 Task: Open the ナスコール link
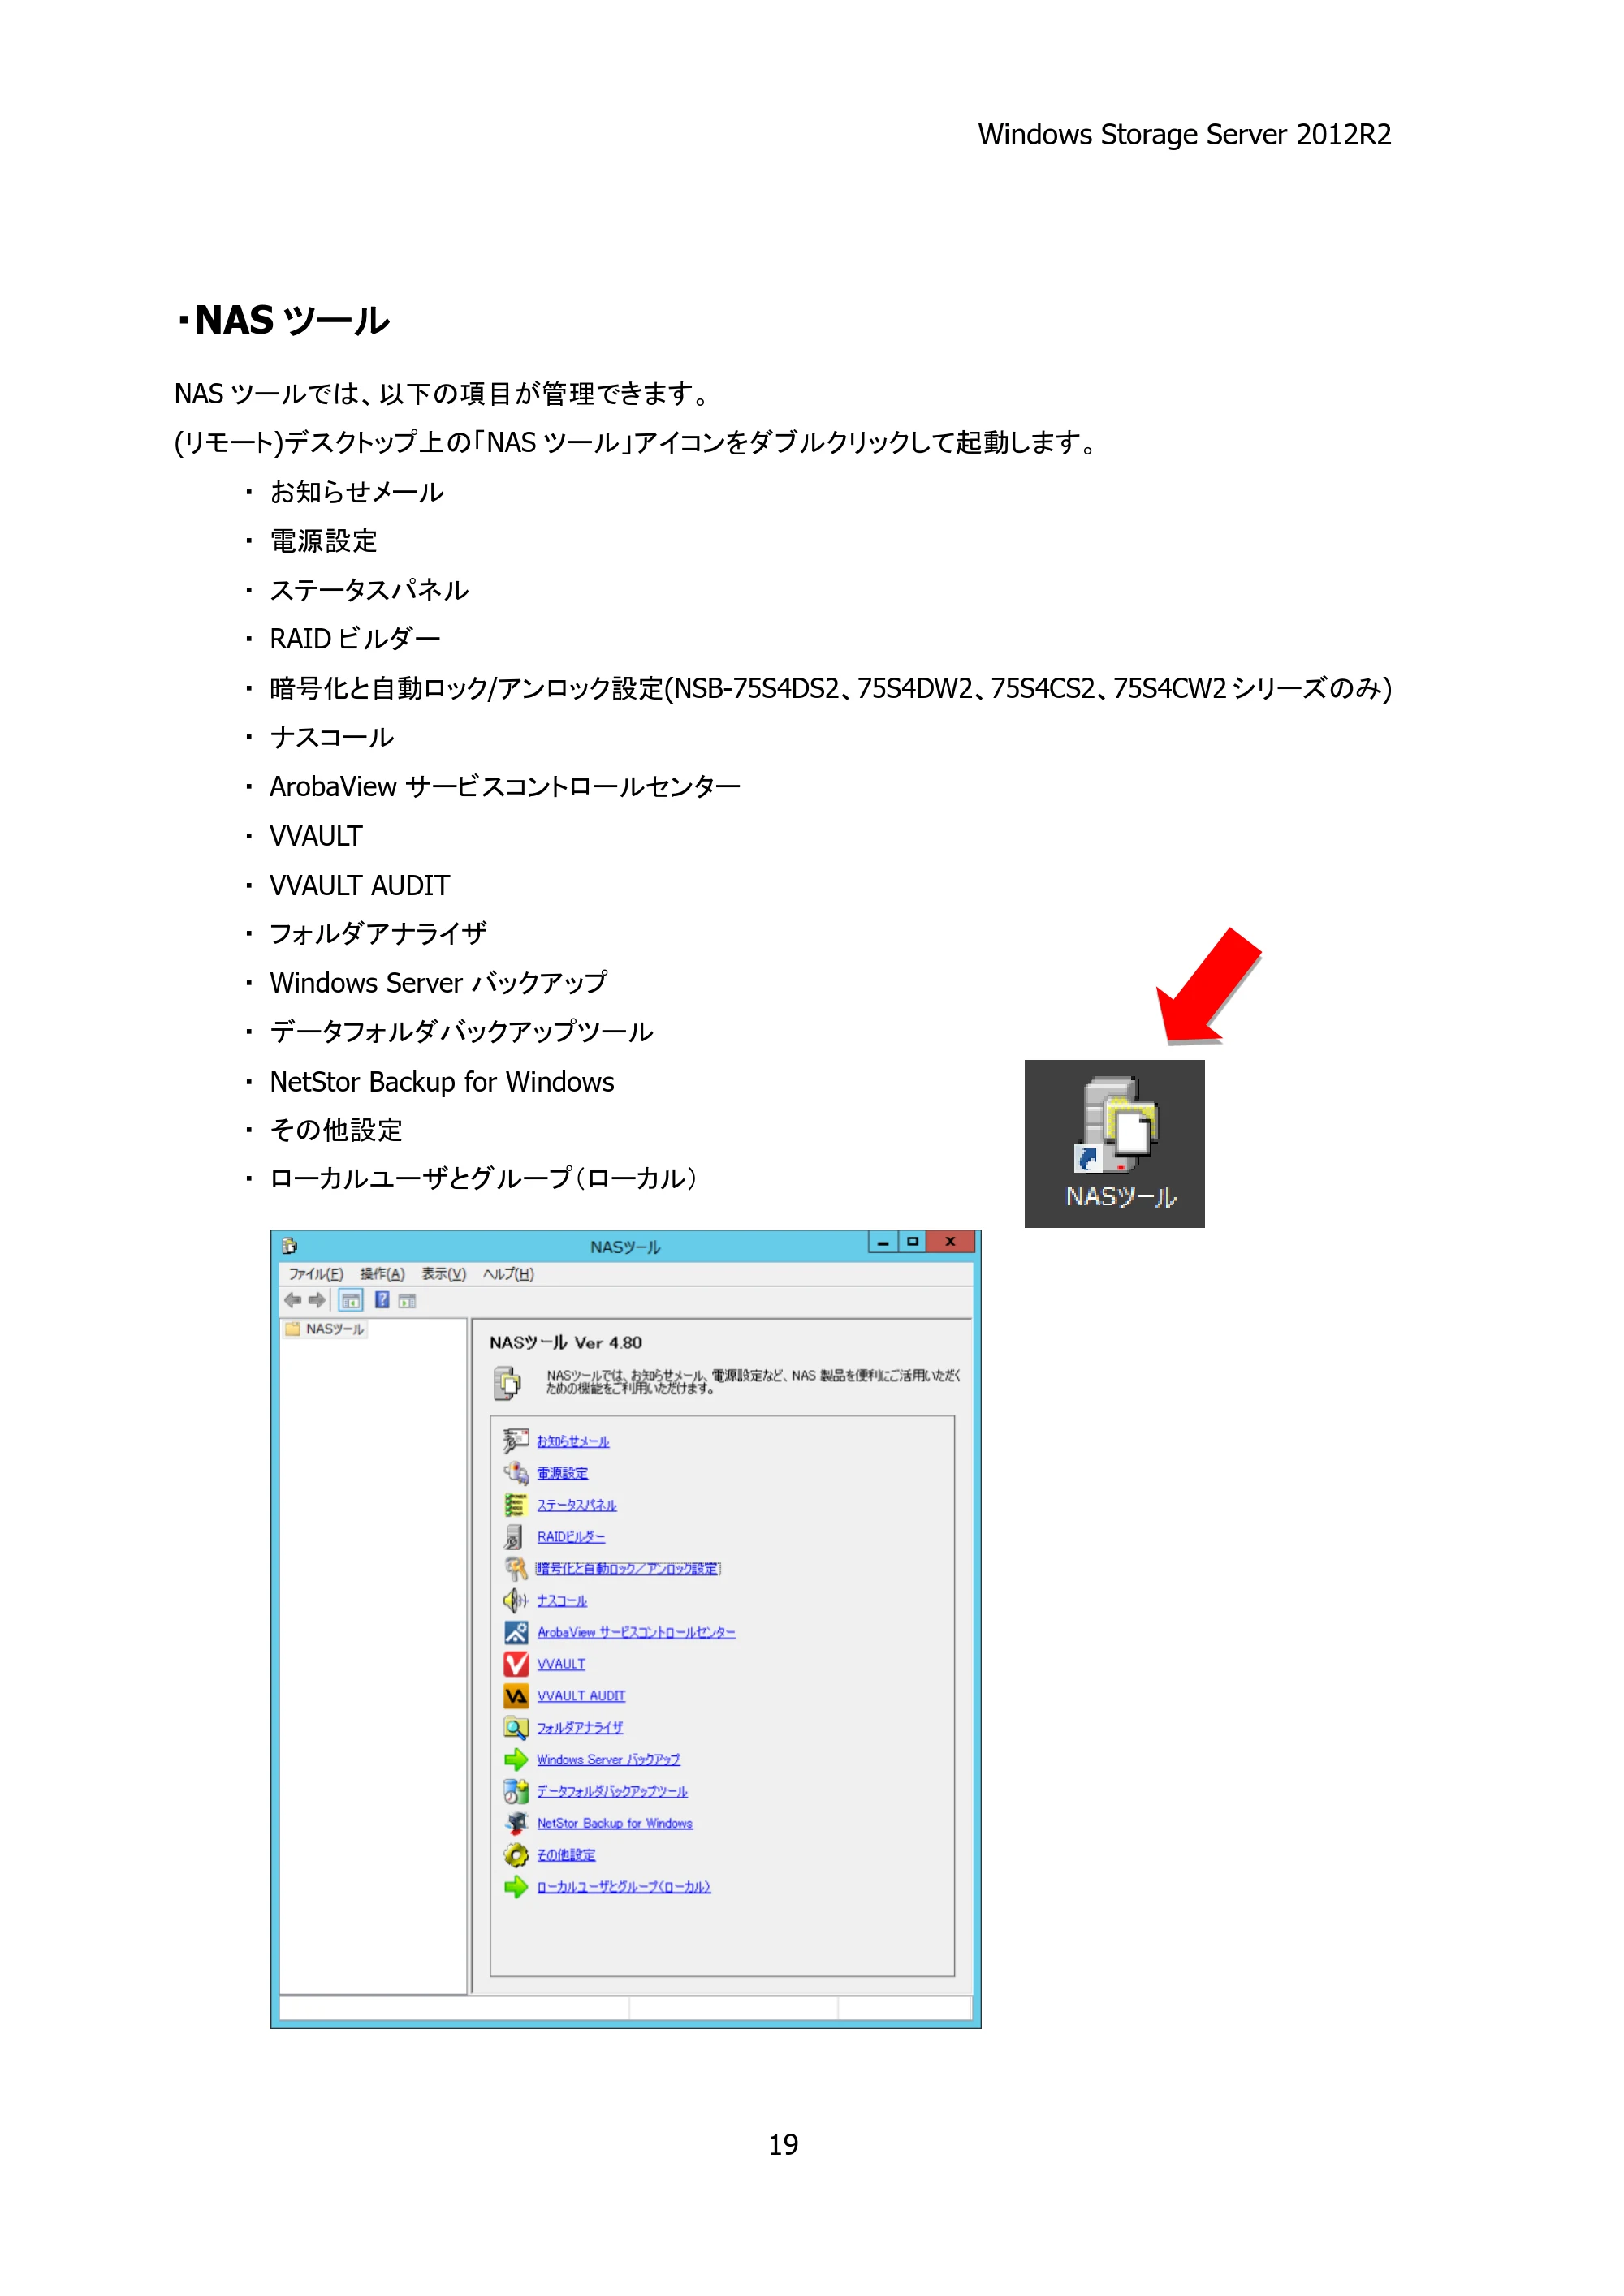pyautogui.click(x=561, y=1601)
